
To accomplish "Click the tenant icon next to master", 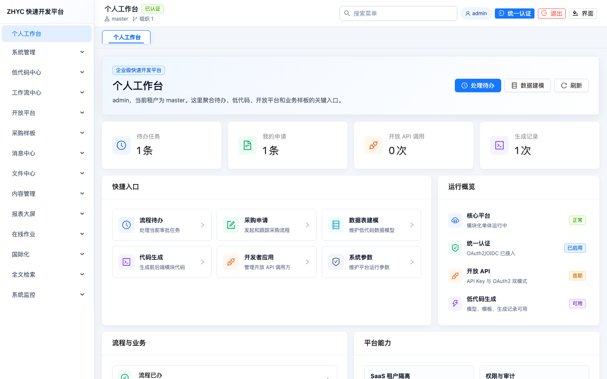I will pos(107,19).
